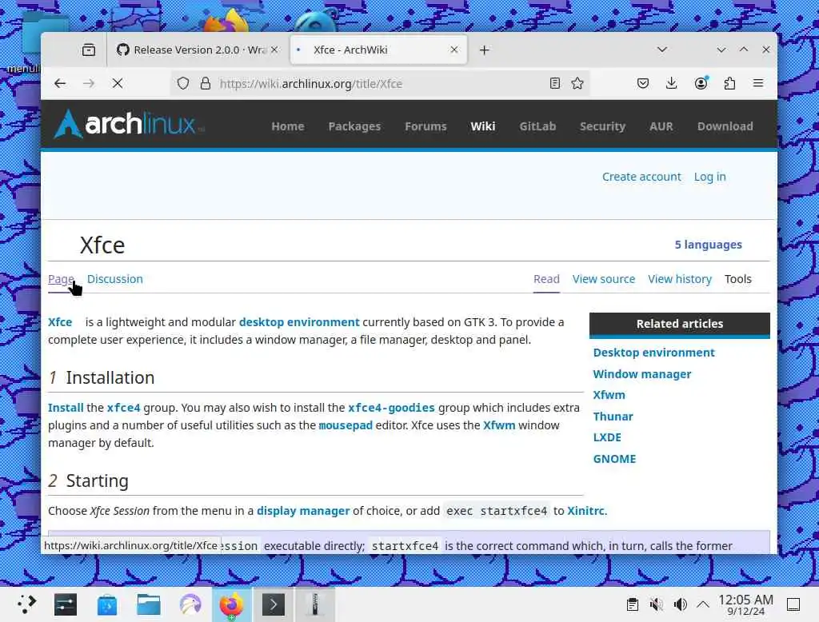Expand hidden system tray icons arrow
This screenshot has width=819, height=622.
703,604
